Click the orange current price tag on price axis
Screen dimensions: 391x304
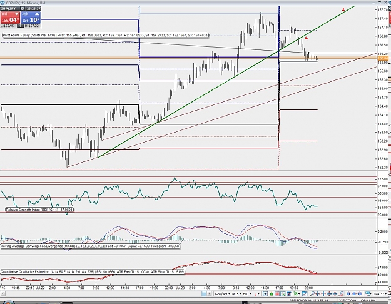[383, 58]
